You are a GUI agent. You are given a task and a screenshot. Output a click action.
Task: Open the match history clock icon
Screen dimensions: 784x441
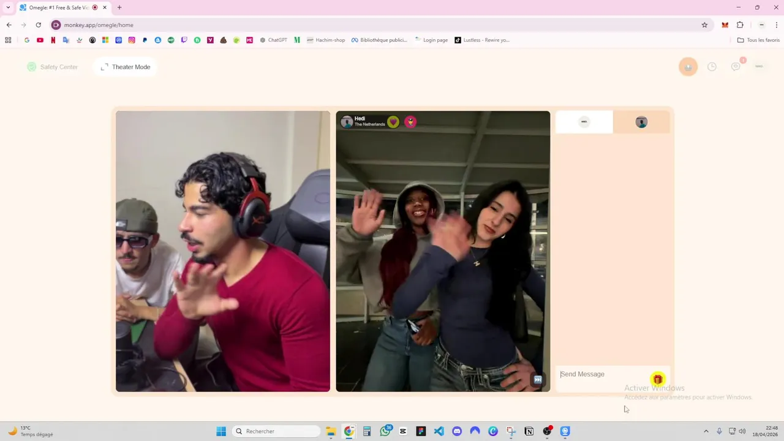[x=712, y=67]
